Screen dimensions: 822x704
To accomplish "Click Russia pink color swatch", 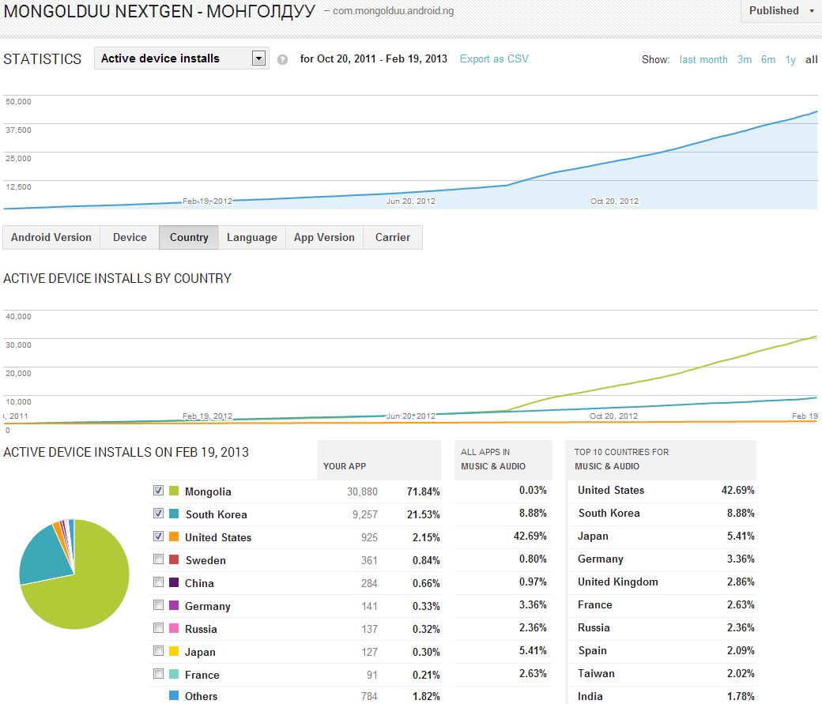I will coord(174,628).
